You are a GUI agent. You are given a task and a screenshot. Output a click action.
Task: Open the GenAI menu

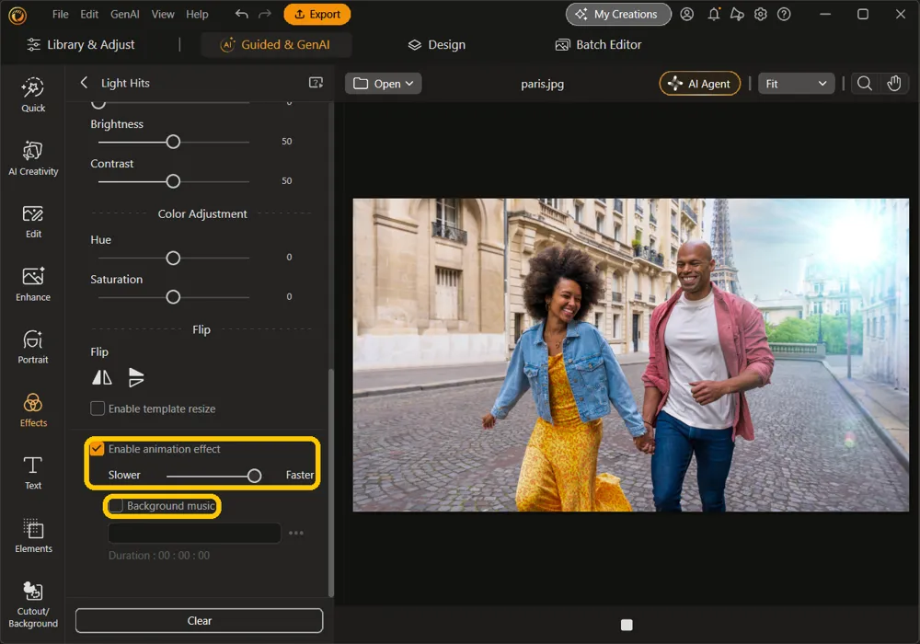coord(124,14)
